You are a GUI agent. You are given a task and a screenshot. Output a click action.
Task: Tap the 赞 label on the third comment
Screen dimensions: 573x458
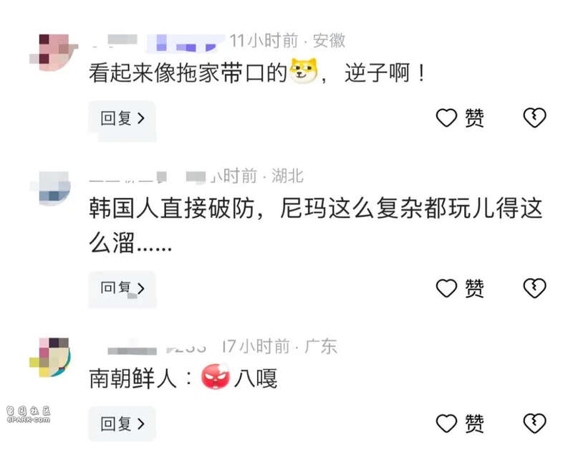[474, 424]
